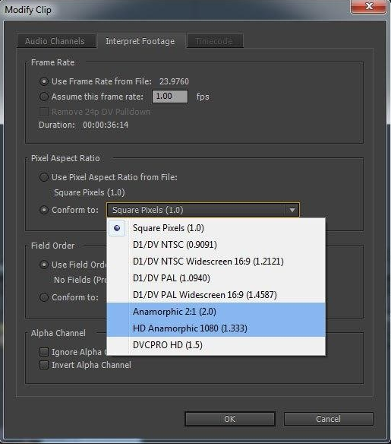Select Assume this frame rate option

coord(44,97)
